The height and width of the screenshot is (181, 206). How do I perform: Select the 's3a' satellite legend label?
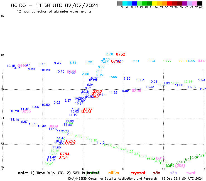tap(156, 173)
